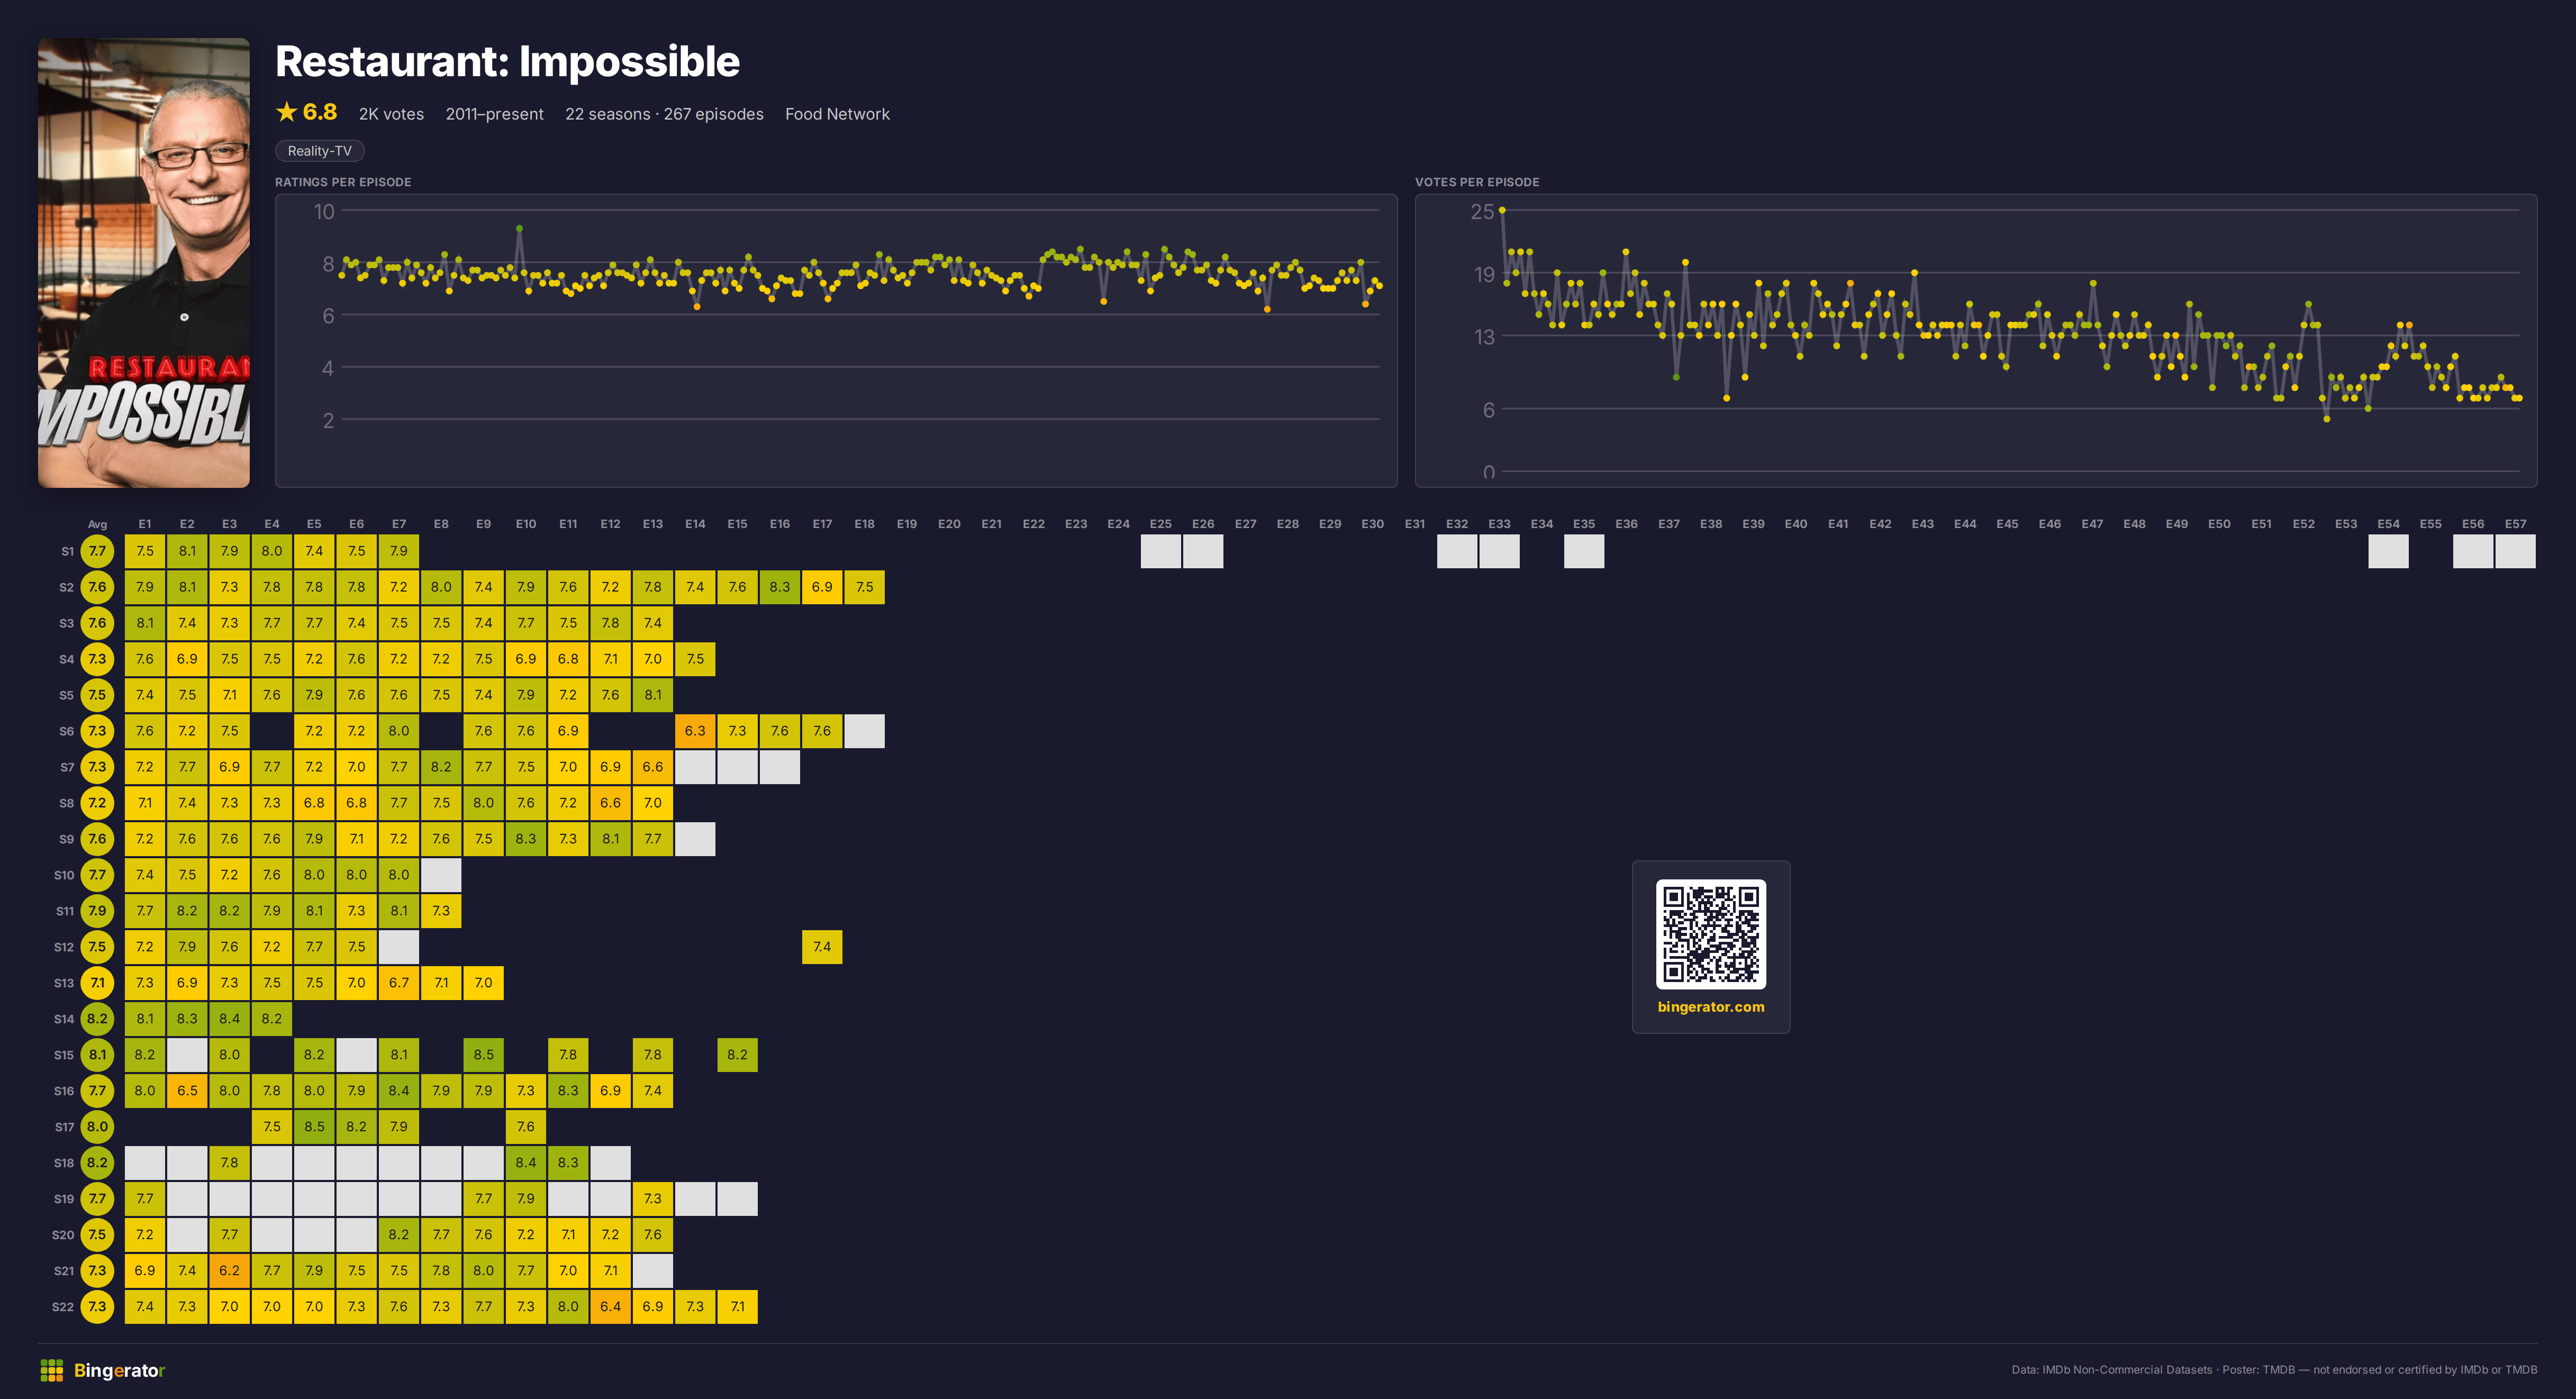Viewport: 2576px width, 1399px height.
Task: Click the S13 average badge showing 7.1
Action: pos(97,983)
